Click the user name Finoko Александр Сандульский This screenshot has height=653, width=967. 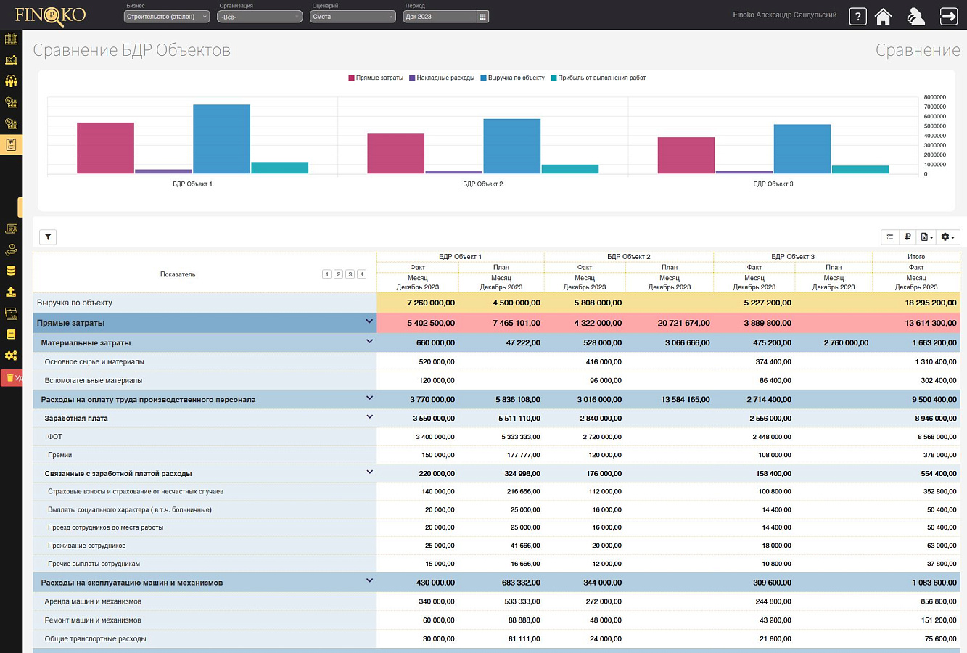click(x=784, y=15)
